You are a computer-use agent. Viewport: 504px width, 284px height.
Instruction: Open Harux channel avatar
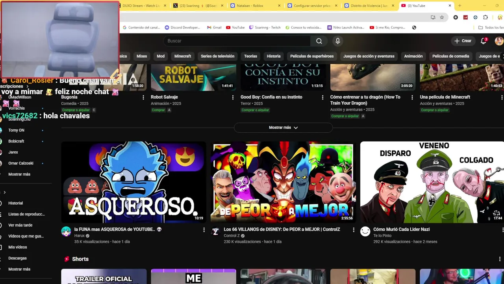point(66,232)
